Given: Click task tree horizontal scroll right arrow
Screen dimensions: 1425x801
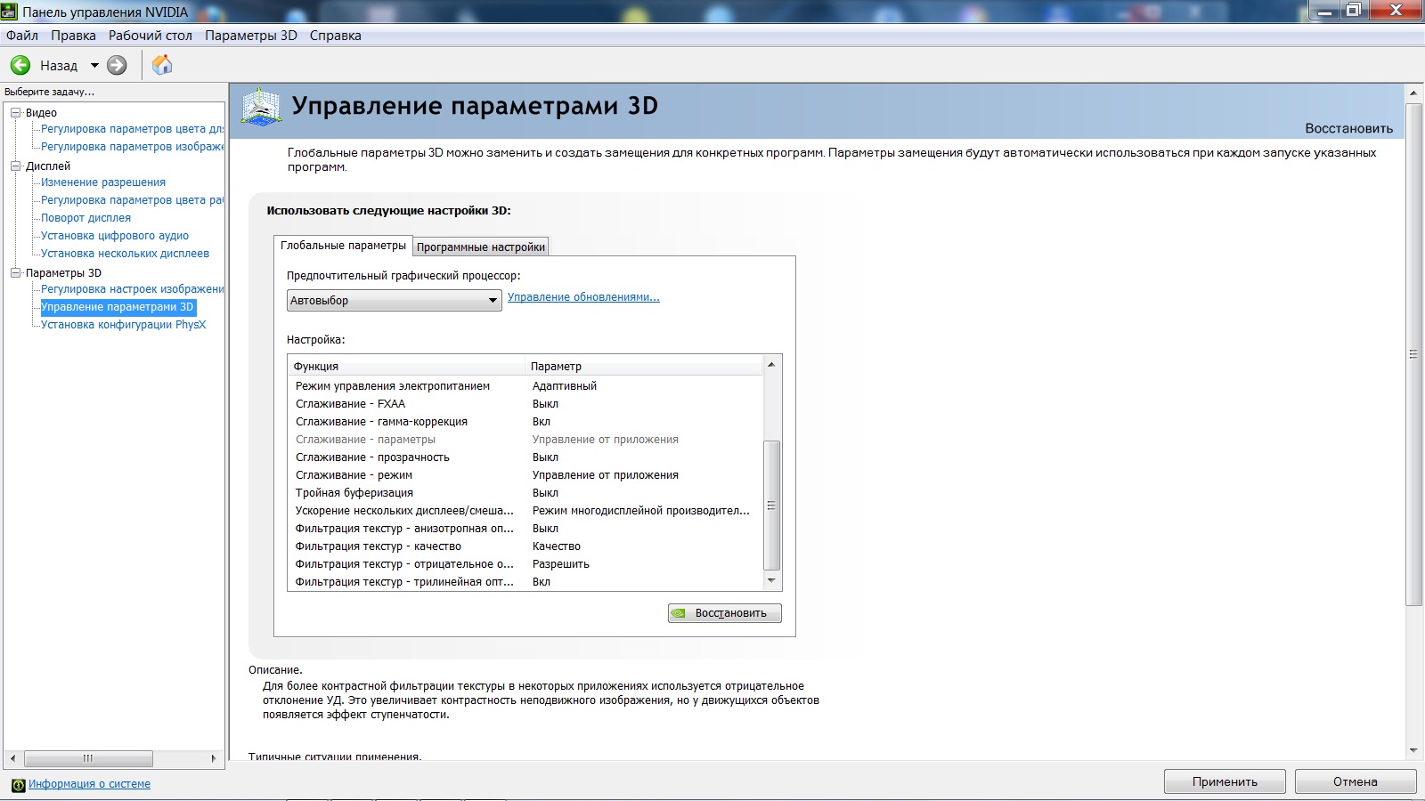Looking at the screenshot, I should click(x=213, y=758).
